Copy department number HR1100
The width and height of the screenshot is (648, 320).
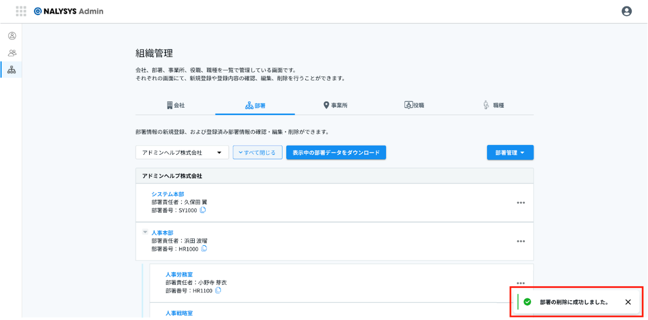click(218, 290)
